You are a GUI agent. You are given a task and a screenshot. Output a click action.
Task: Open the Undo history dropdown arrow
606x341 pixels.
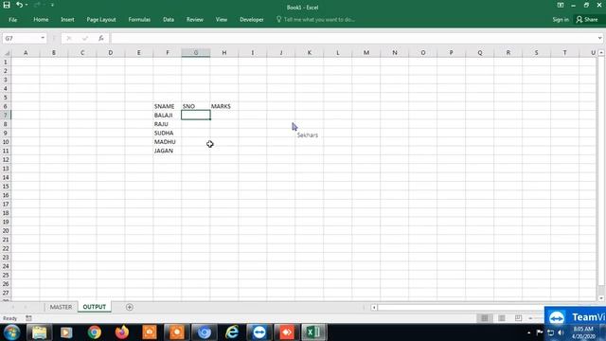point(27,5)
